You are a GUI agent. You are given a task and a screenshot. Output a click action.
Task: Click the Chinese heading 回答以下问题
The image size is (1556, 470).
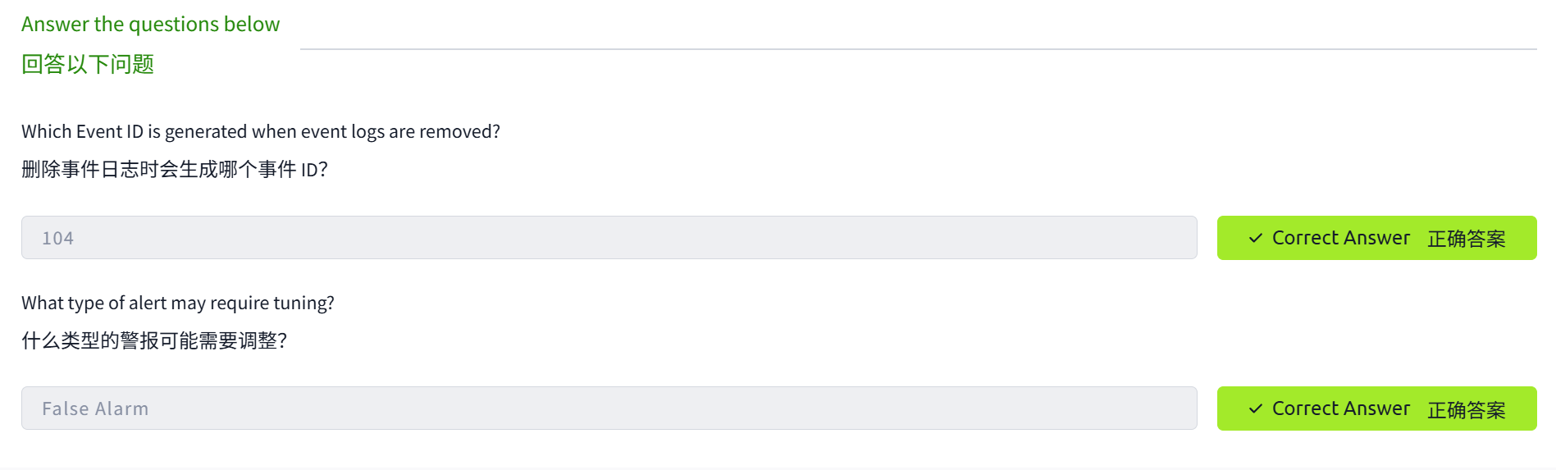tap(88, 64)
